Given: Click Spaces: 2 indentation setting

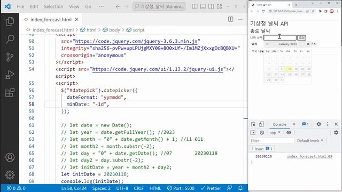Looking at the screenshot, I should pyautogui.click(x=102, y=188).
